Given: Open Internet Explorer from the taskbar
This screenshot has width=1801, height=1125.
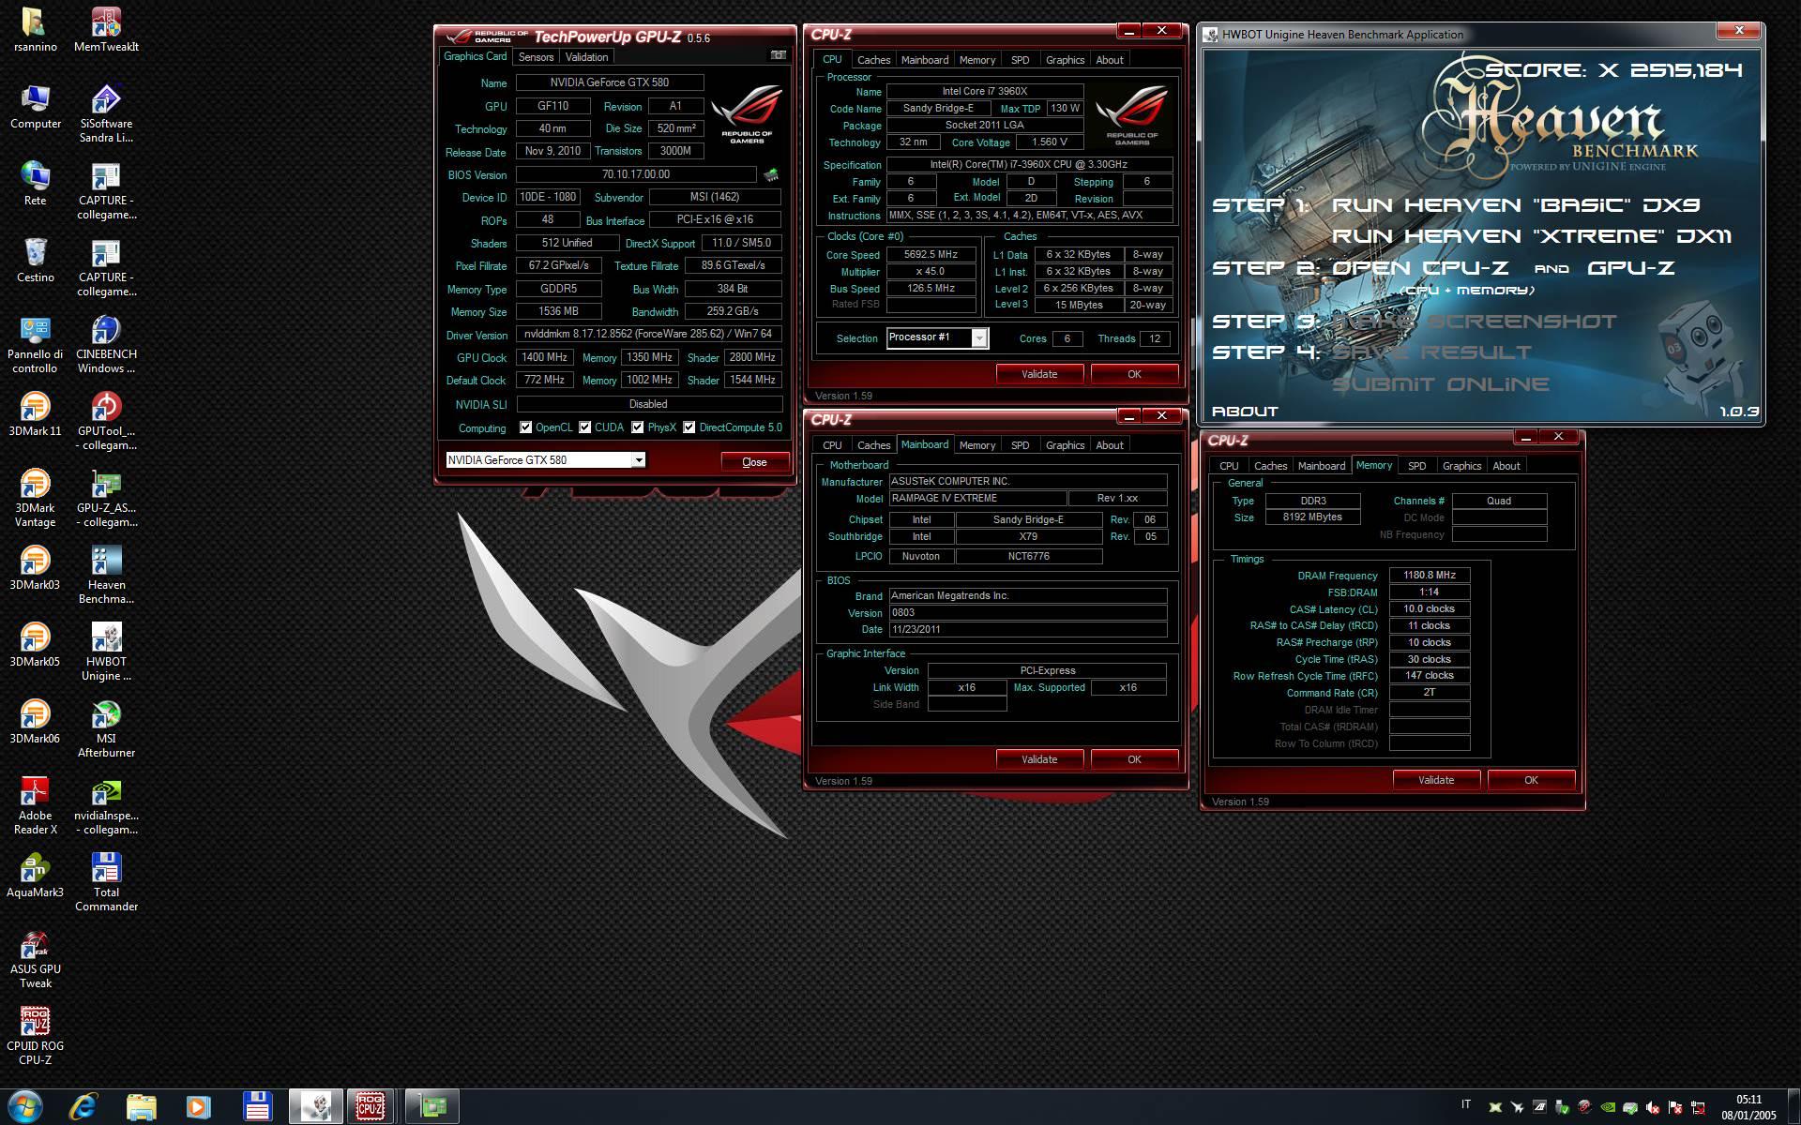Looking at the screenshot, I should (x=83, y=1107).
